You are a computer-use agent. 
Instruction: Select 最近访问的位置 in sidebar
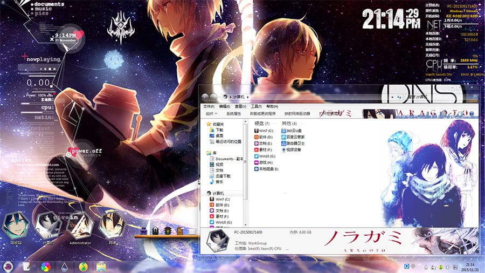(x=225, y=141)
